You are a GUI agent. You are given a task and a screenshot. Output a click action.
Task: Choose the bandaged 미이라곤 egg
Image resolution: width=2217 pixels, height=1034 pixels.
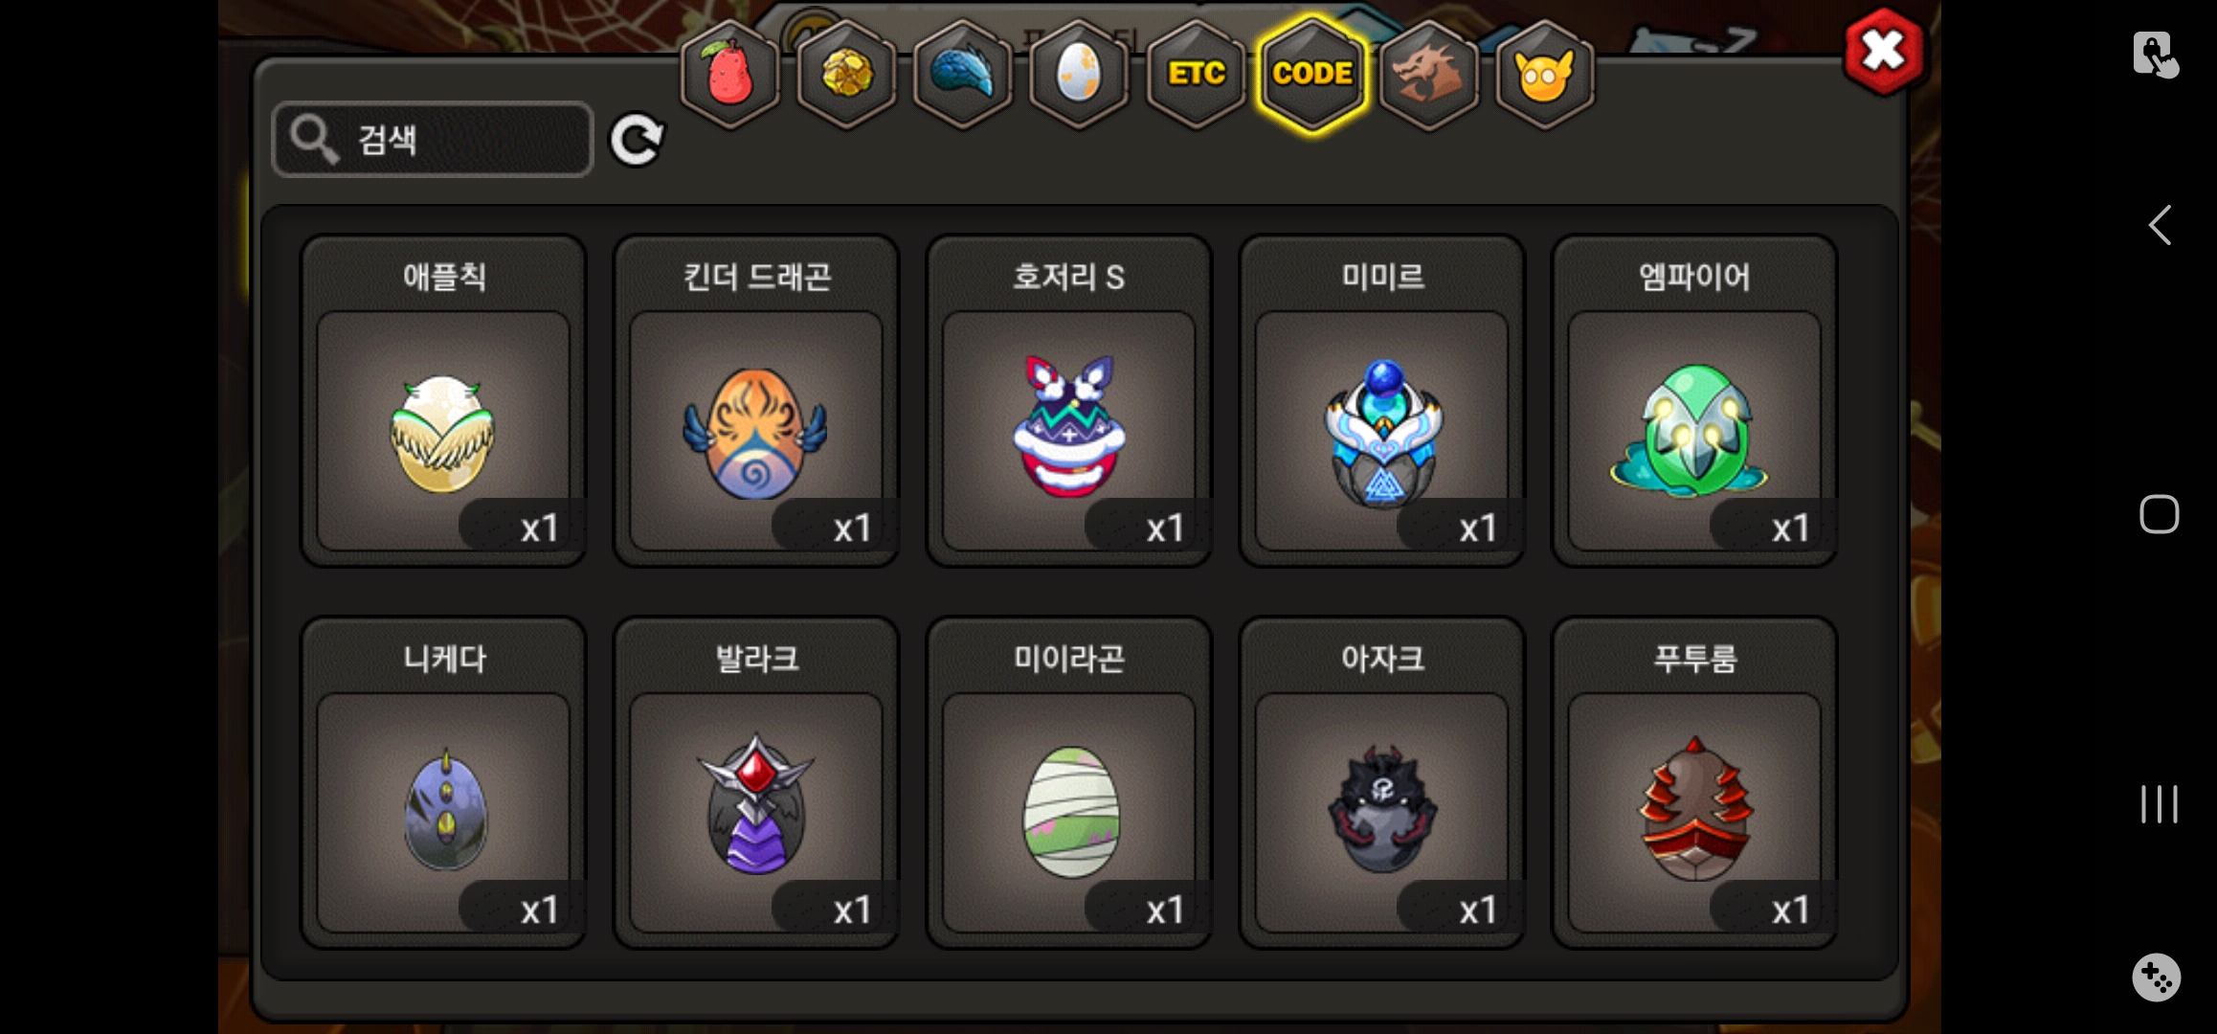1069,783
